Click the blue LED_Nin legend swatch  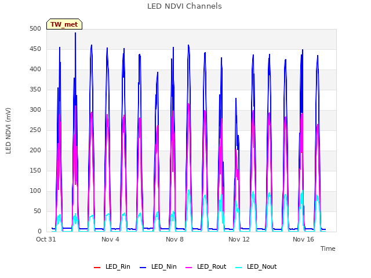[x=143, y=268]
